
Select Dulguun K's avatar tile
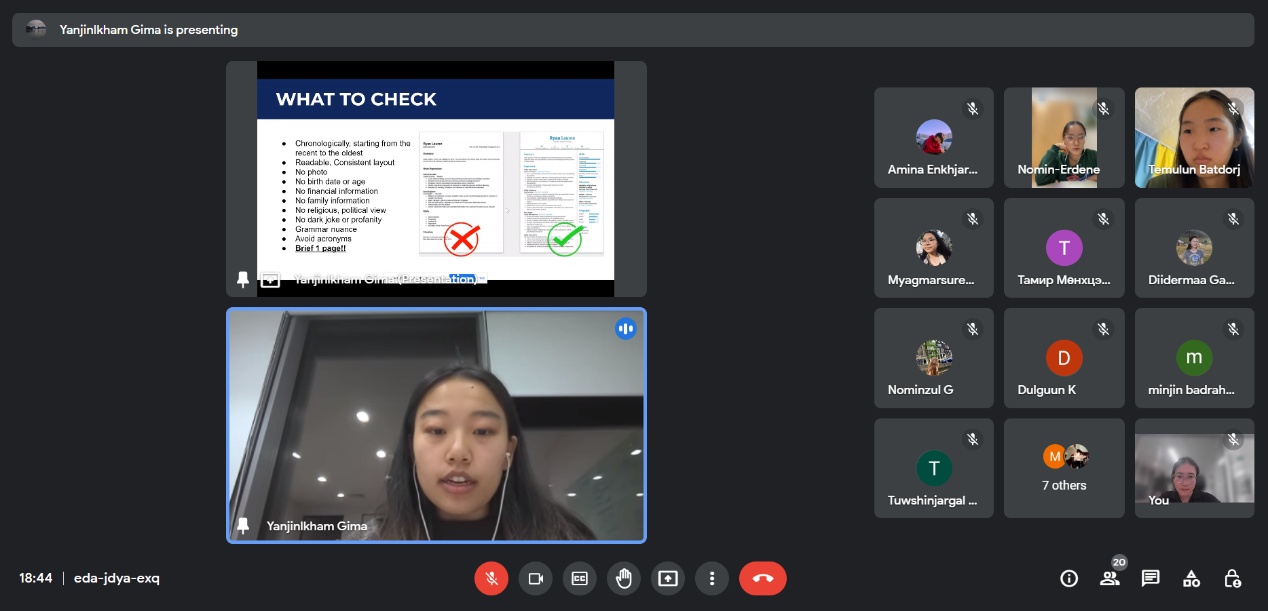point(1064,358)
